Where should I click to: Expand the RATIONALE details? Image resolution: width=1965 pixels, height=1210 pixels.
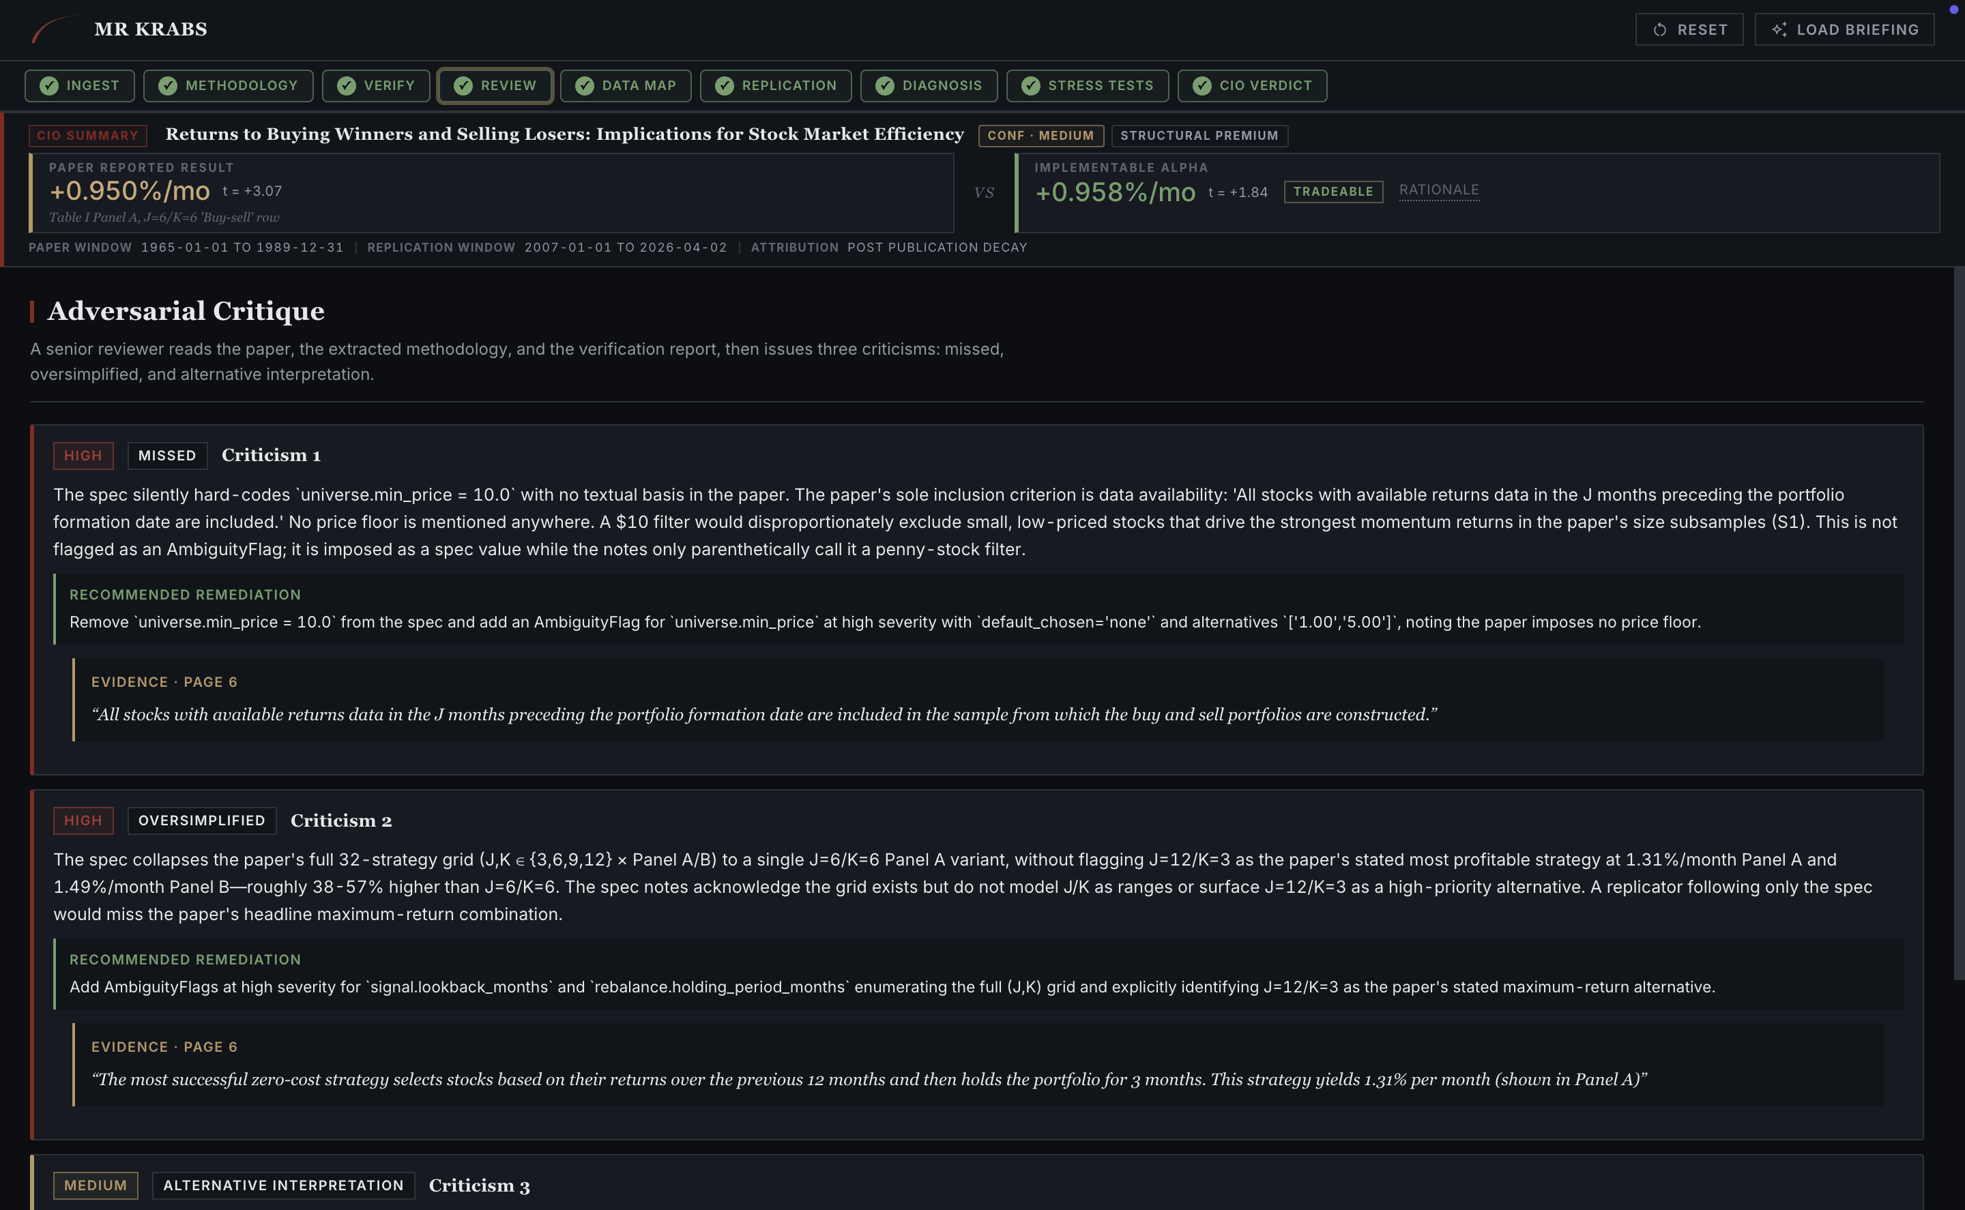coord(1438,190)
